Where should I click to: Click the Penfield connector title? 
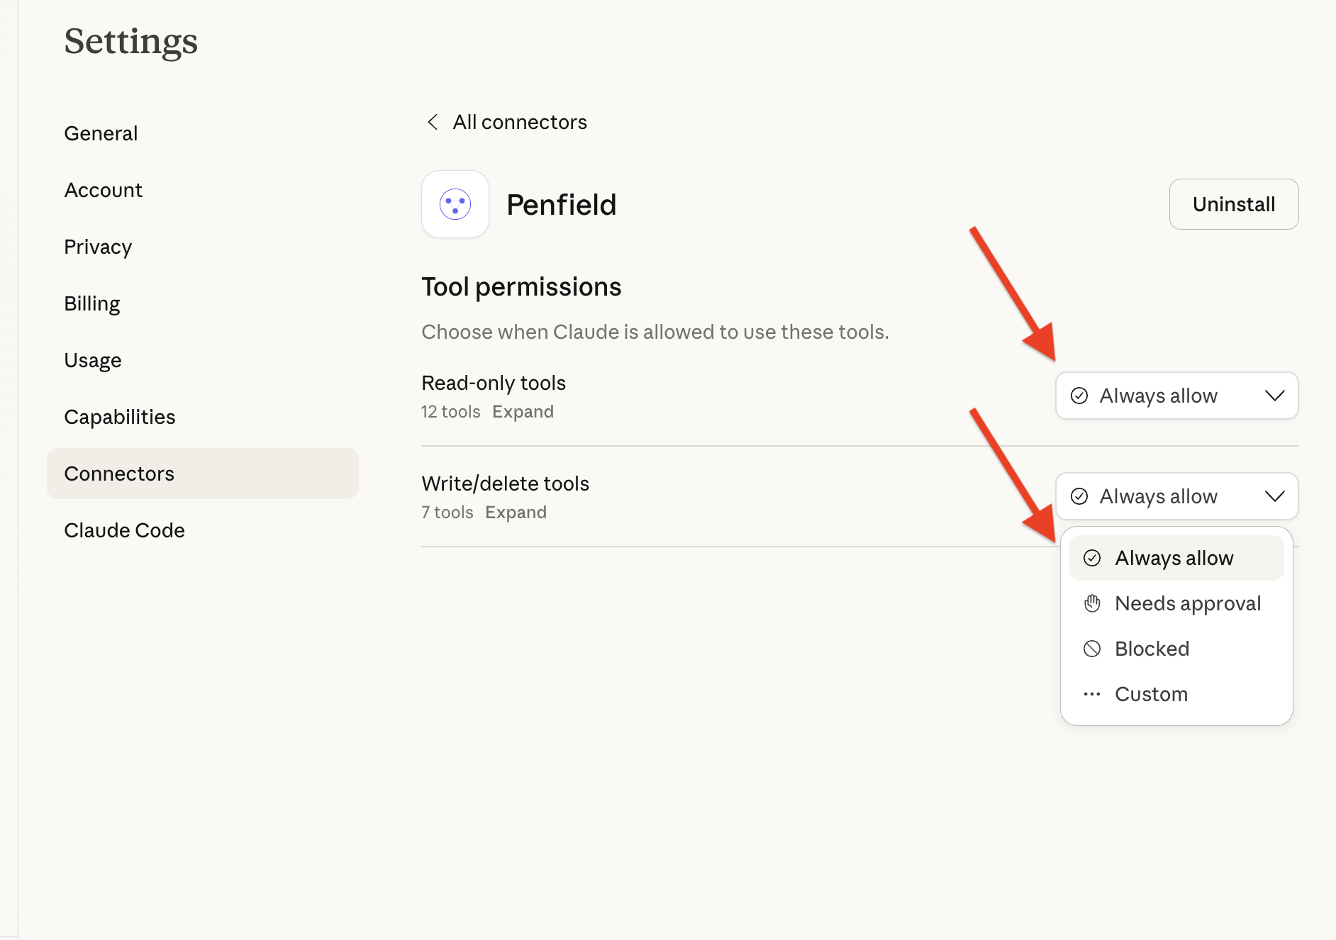(561, 205)
